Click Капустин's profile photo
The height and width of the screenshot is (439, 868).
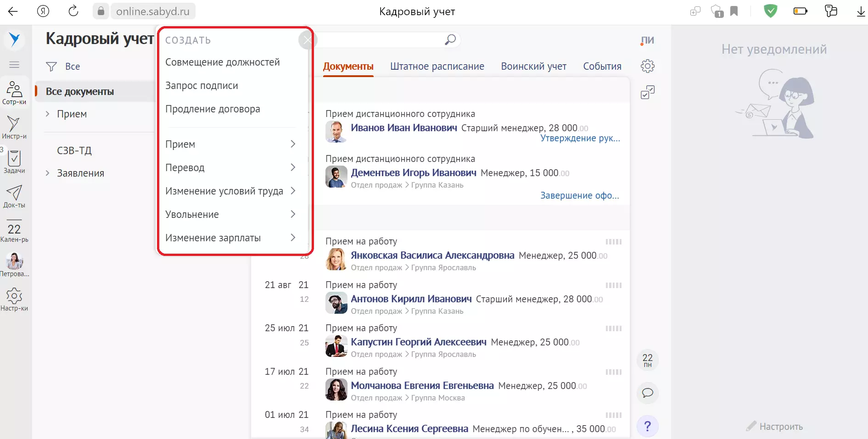tap(336, 346)
